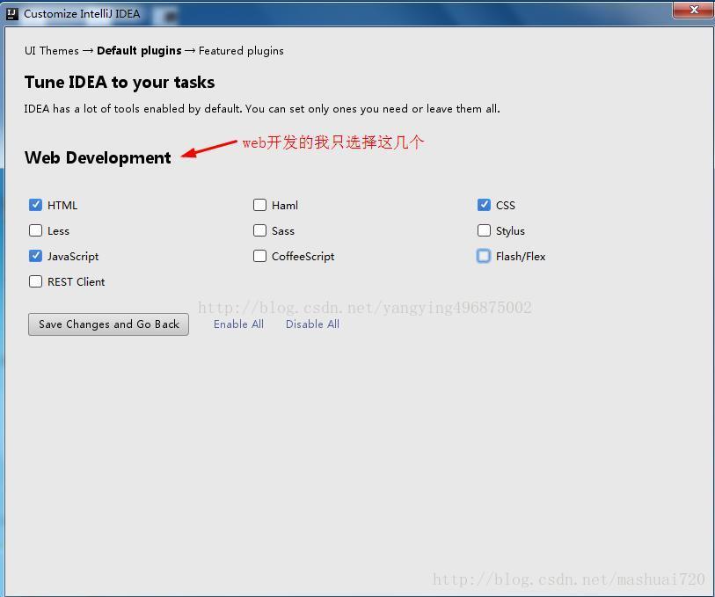Viewport: 715px width, 597px height.
Task: Uncheck the JavaScript plugin
Action: (x=35, y=256)
